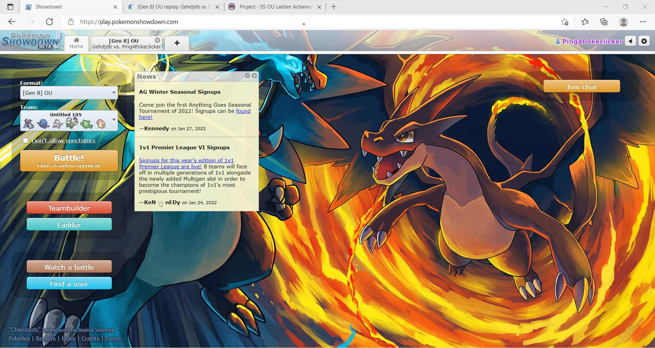Open browser Settings and more menu
655x348 pixels.
643,22
